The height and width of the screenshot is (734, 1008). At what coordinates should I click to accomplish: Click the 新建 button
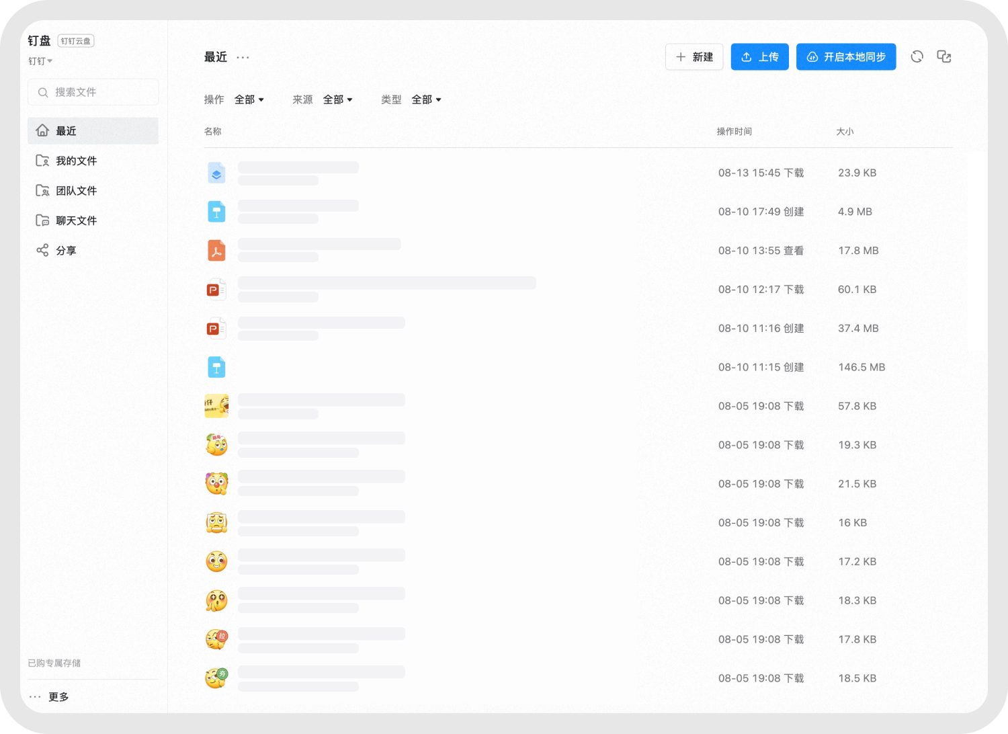coord(694,57)
